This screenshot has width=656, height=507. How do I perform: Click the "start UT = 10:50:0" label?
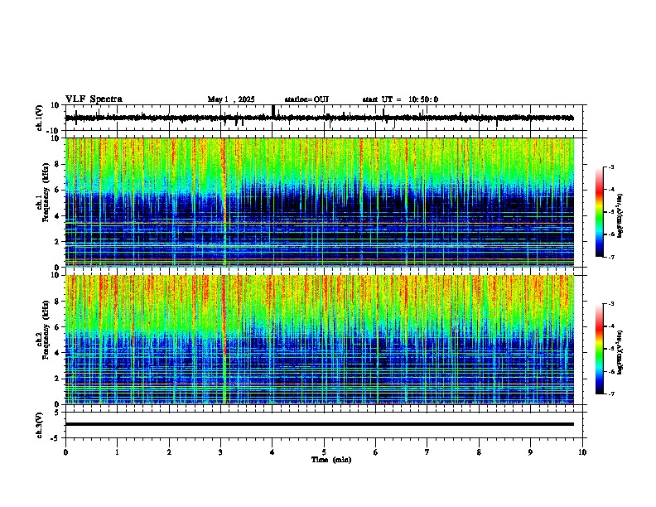400,99
